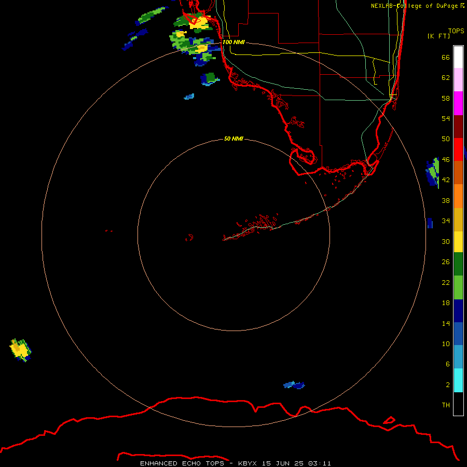Click the magenta legend swatch

point(458,103)
